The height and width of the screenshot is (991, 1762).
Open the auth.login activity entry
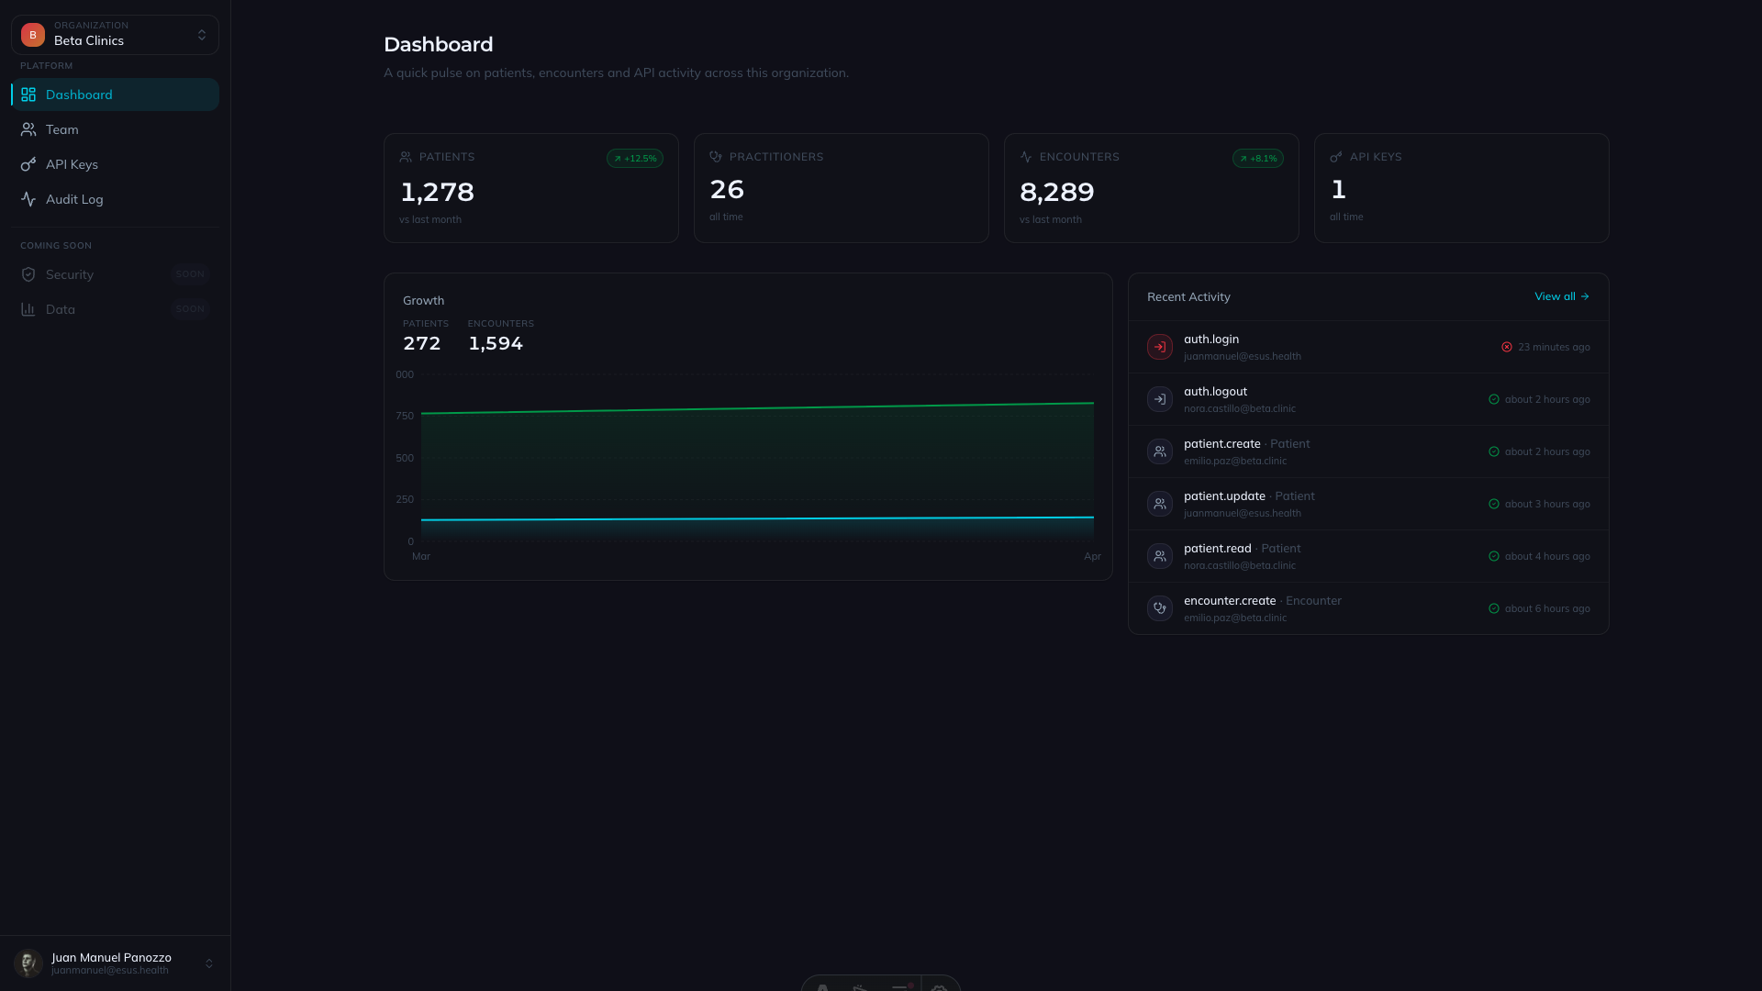click(1368, 347)
